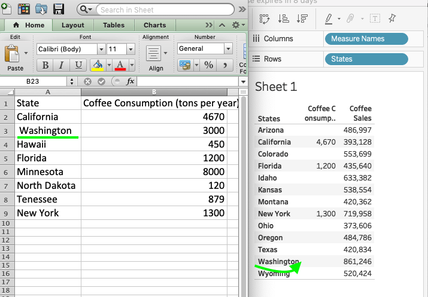
Task: Open the Tables ribbon tab
Action: click(x=114, y=25)
